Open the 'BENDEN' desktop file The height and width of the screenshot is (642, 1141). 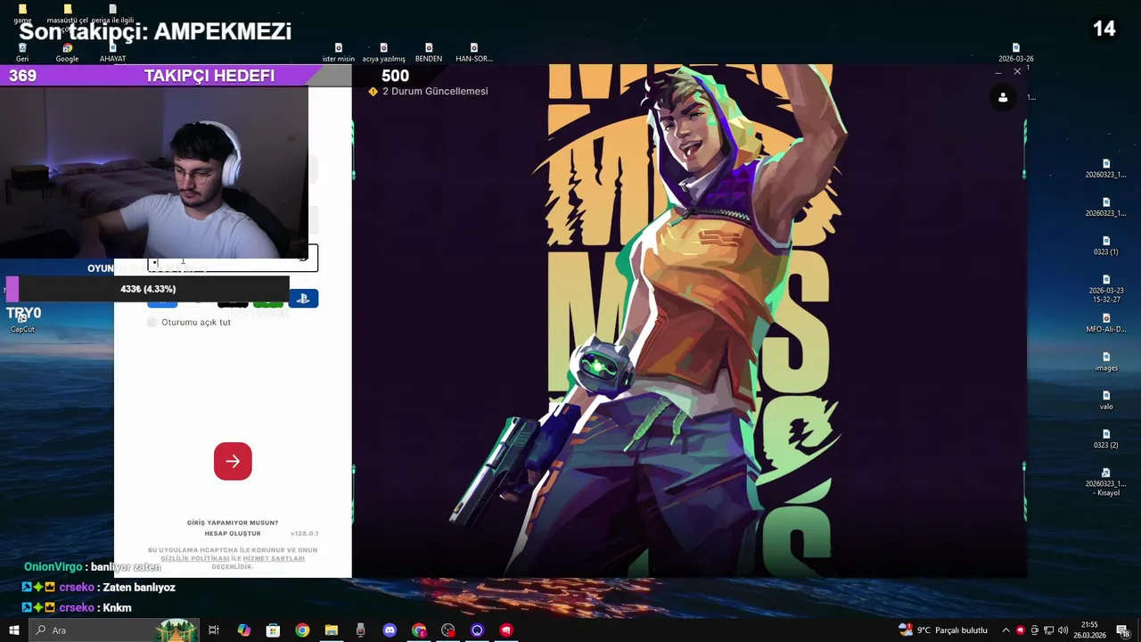click(x=429, y=53)
